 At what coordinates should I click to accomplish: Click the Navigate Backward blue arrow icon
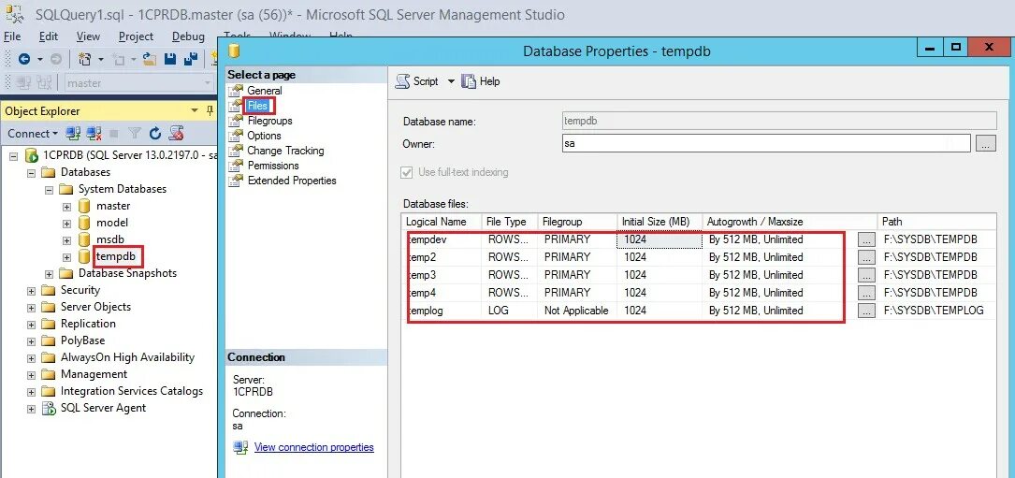point(24,59)
